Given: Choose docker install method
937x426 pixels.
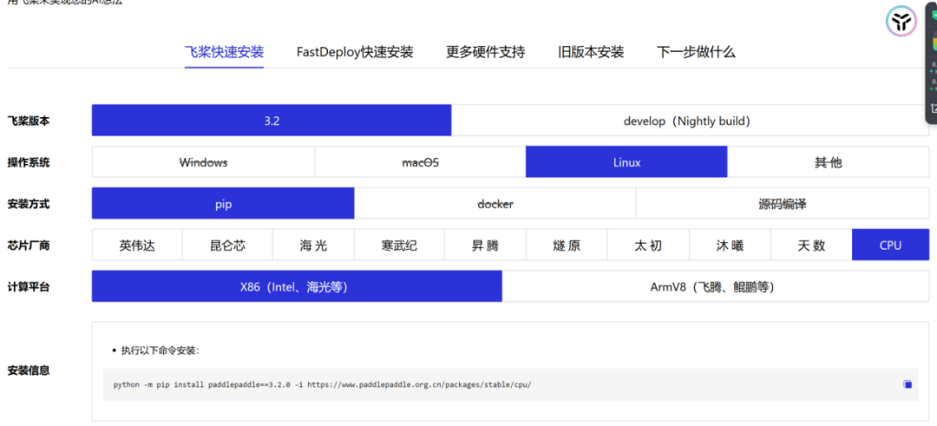Looking at the screenshot, I should point(495,204).
